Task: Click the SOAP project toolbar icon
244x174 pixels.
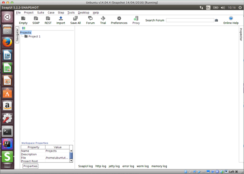Action: (36, 20)
